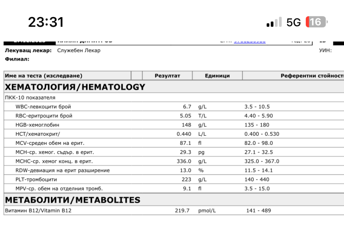Select the 'Служебен Лекар' doctor name
The image size is (344, 245).
(79, 51)
